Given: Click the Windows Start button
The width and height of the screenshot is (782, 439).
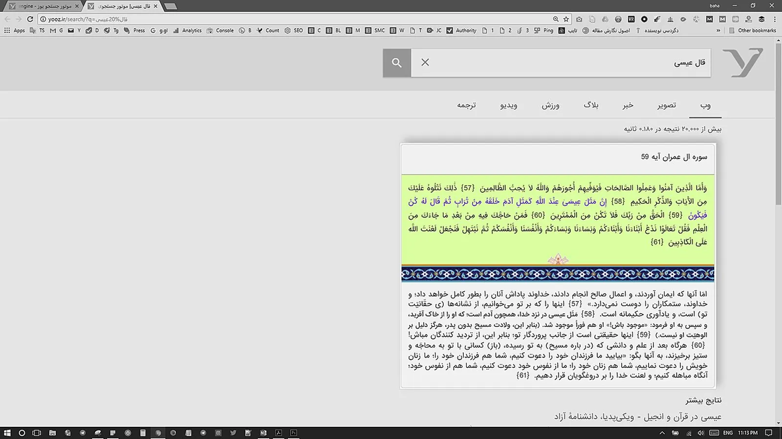Looking at the screenshot, I should pos(7,433).
